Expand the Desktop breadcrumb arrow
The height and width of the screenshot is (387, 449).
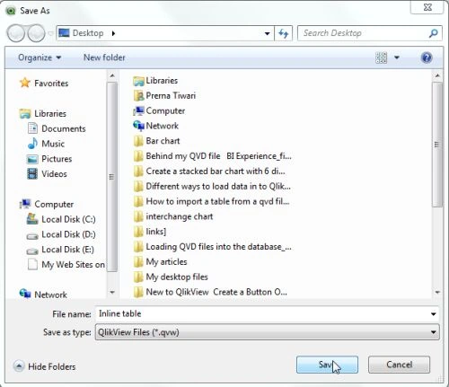pos(113,33)
